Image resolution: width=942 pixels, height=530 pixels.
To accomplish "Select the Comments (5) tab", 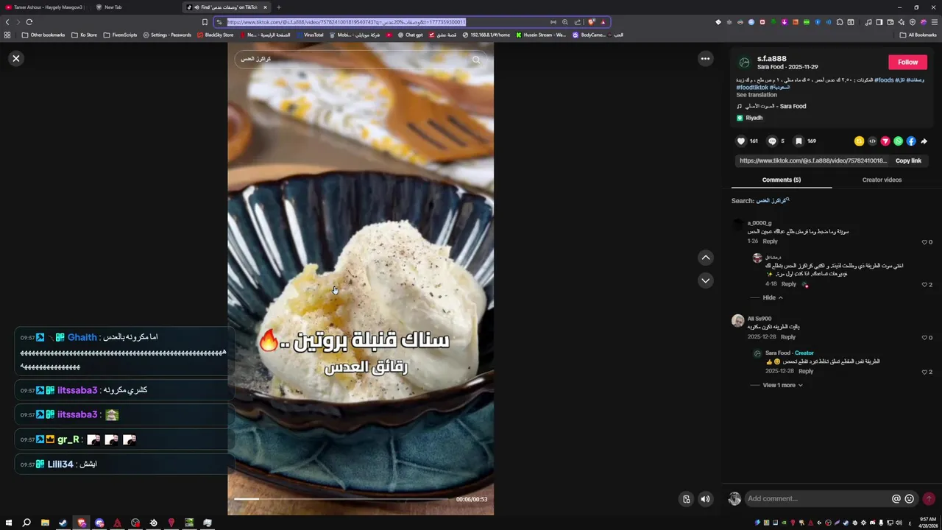I will pos(782,180).
